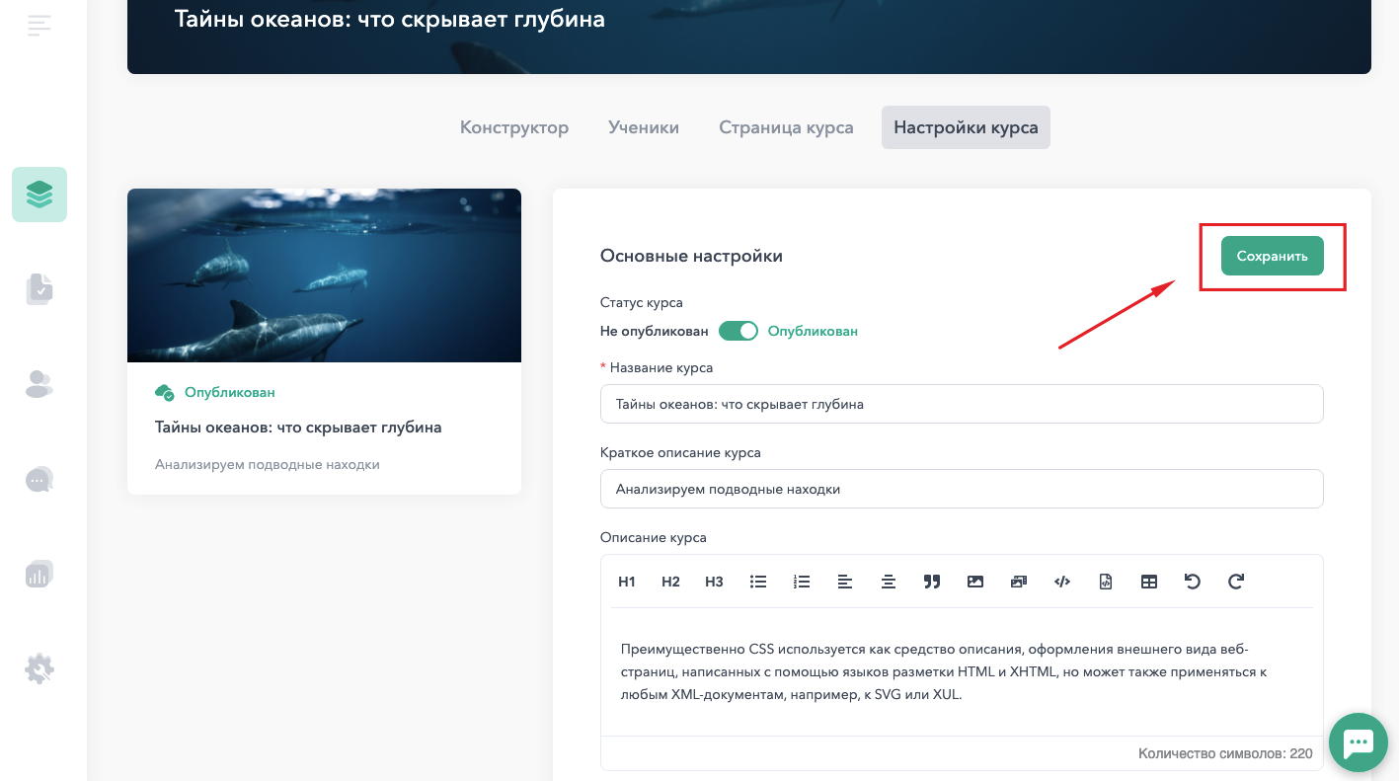
Task: Click the Название курса input field
Action: [962, 404]
